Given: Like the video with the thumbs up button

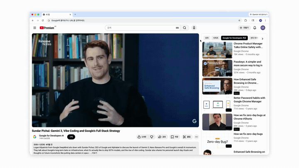Looking at the screenshot, I should click(x=142, y=137).
